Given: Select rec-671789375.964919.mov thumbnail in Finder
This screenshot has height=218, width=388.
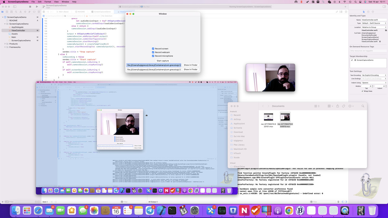Looking at the screenshot, I should [x=285, y=117].
